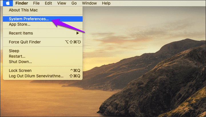Screen dimensions: 206x117
Task: Select Shut Down option
Action: pos(43,62)
